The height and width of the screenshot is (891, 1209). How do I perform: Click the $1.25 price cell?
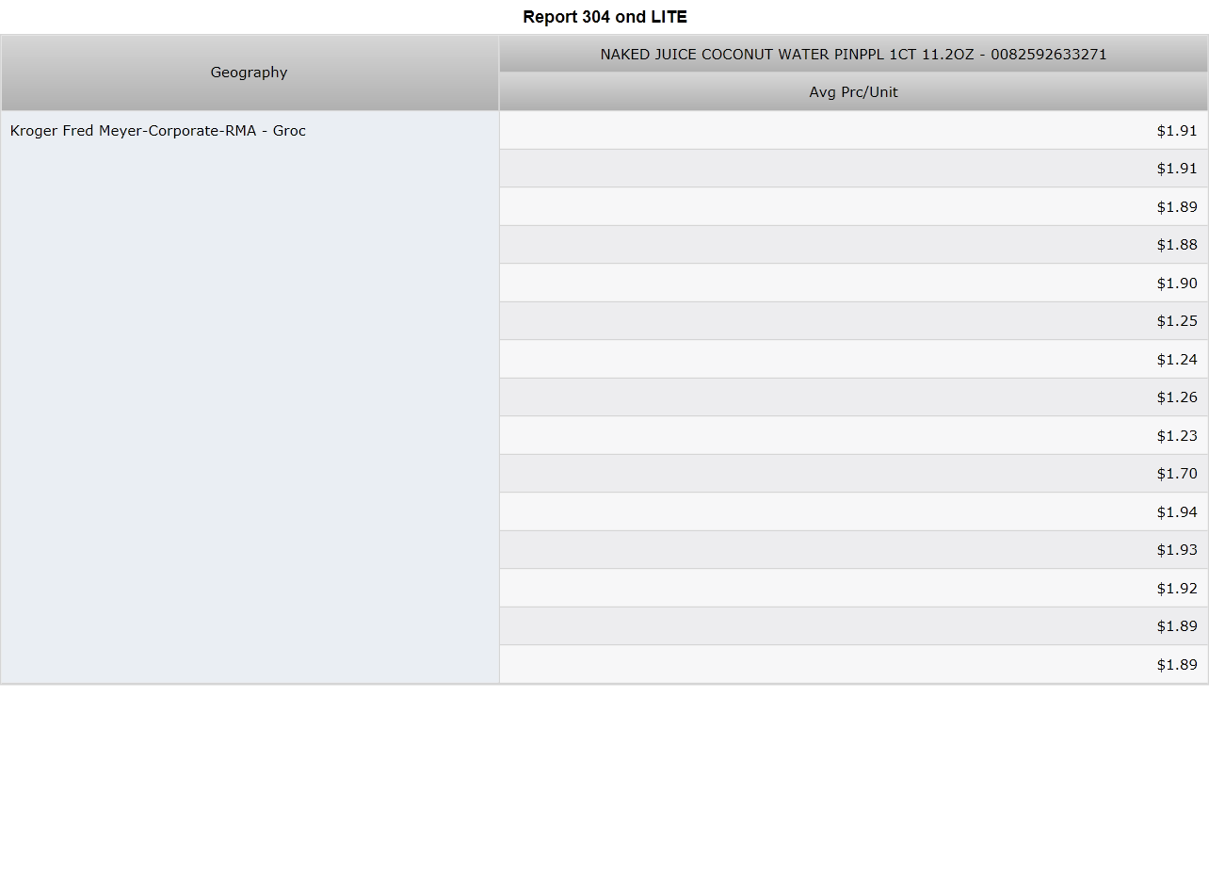[854, 321]
